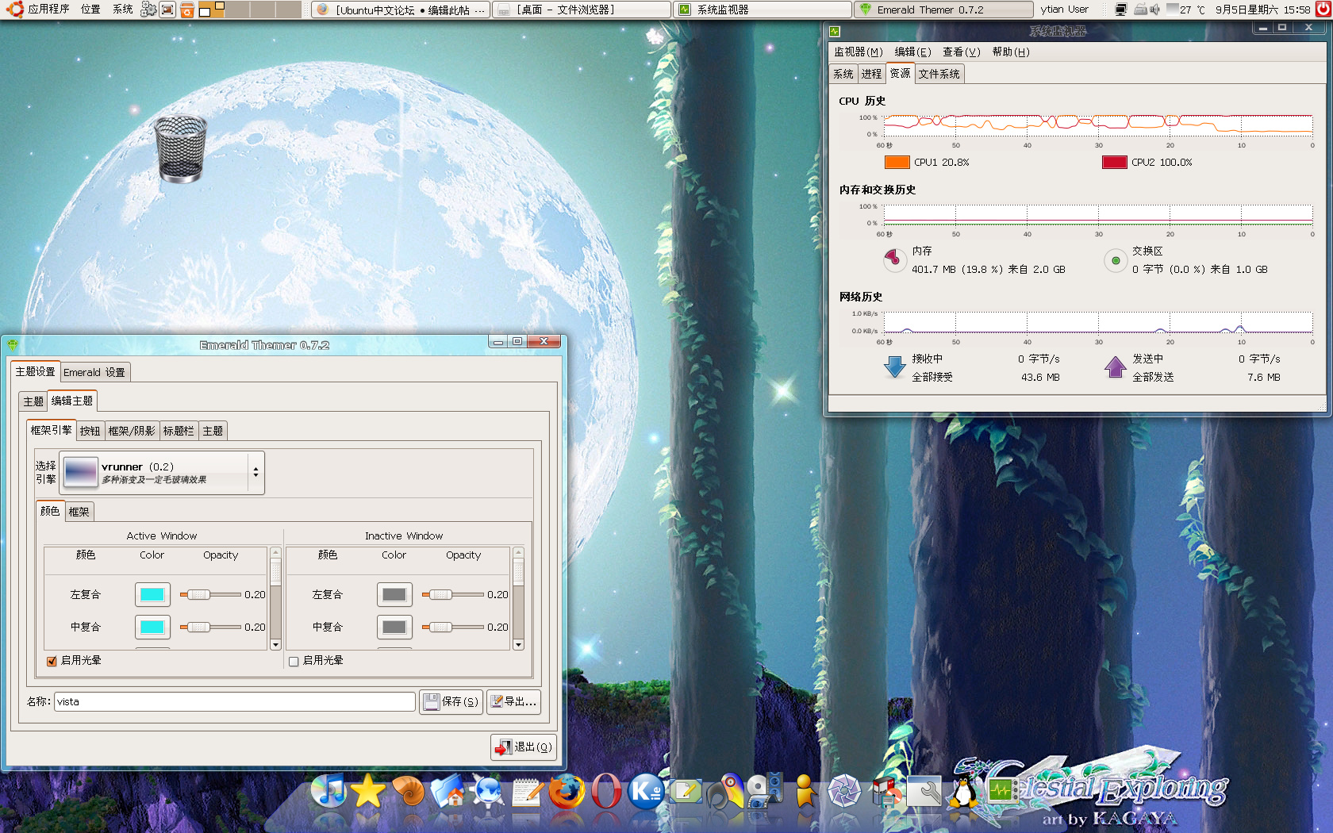
Task: Open the vrunner engine selector dropdown
Action: tap(162, 473)
